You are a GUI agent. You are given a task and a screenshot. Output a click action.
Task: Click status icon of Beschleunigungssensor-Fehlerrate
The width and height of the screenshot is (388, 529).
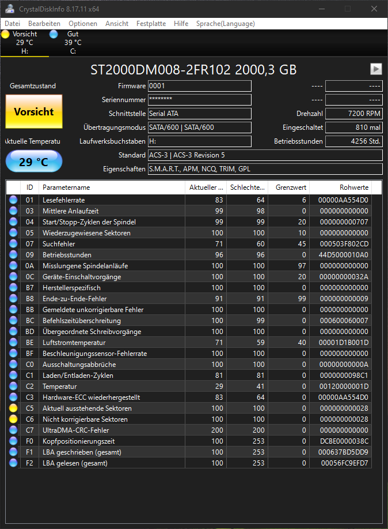click(13, 353)
